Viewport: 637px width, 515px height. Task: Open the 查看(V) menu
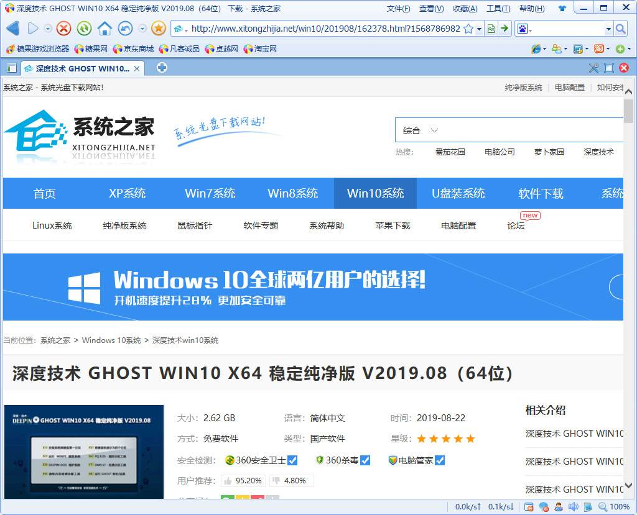point(432,9)
